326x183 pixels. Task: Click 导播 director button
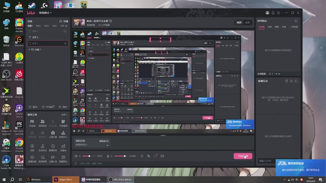tap(64, 21)
